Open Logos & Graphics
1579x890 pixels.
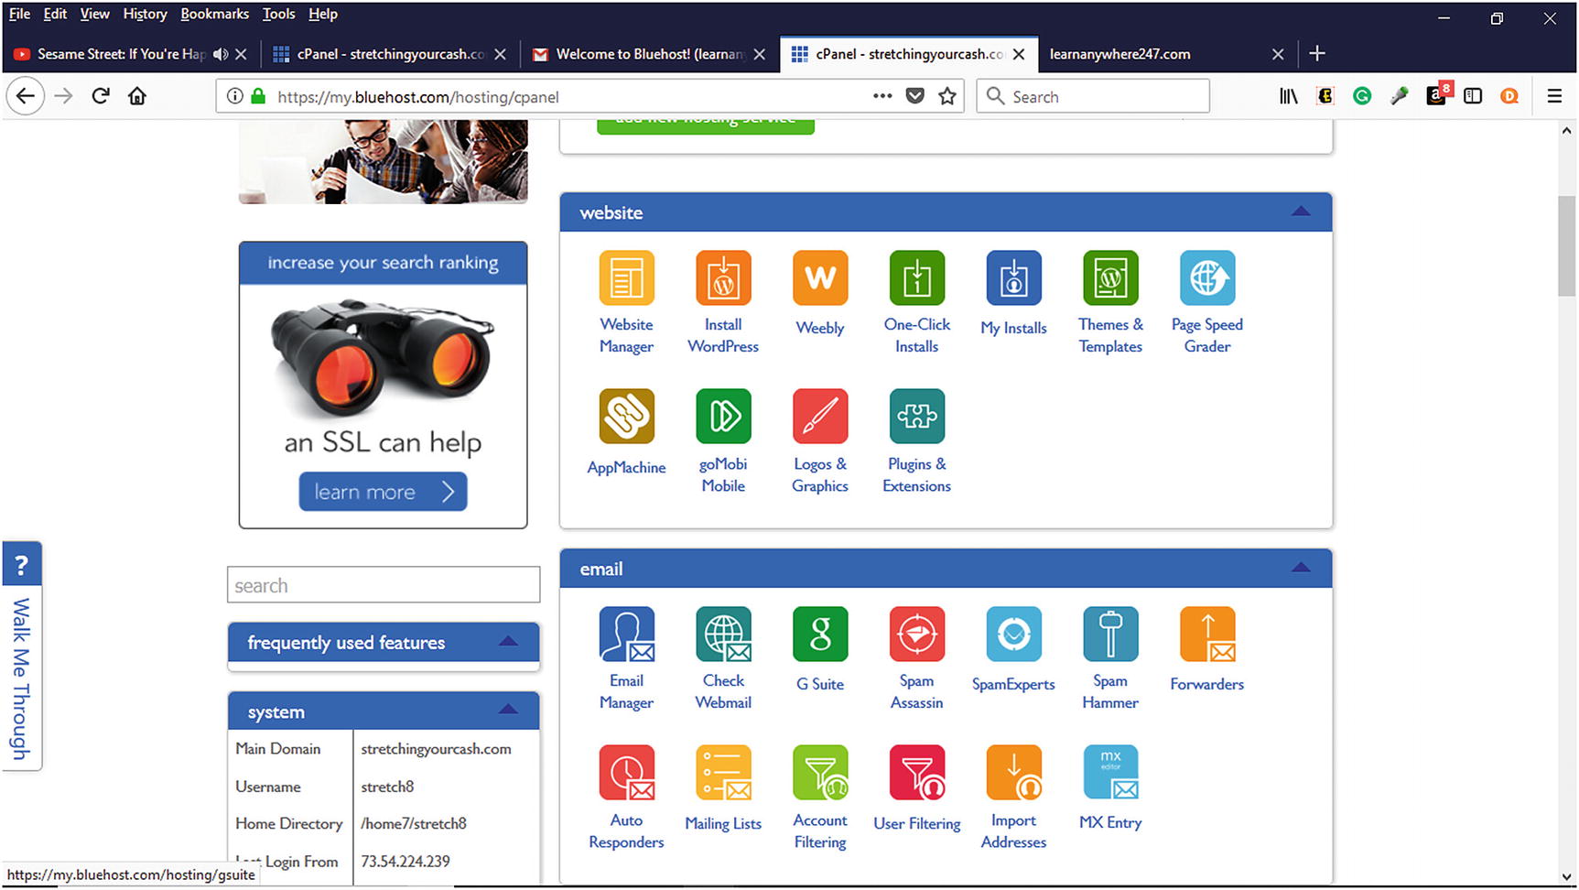(820, 417)
